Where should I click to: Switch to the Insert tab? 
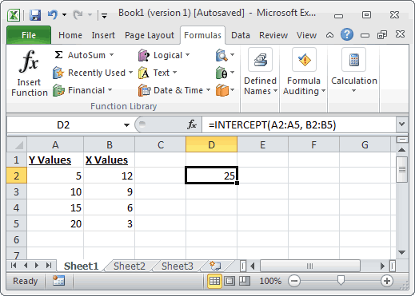click(x=103, y=35)
